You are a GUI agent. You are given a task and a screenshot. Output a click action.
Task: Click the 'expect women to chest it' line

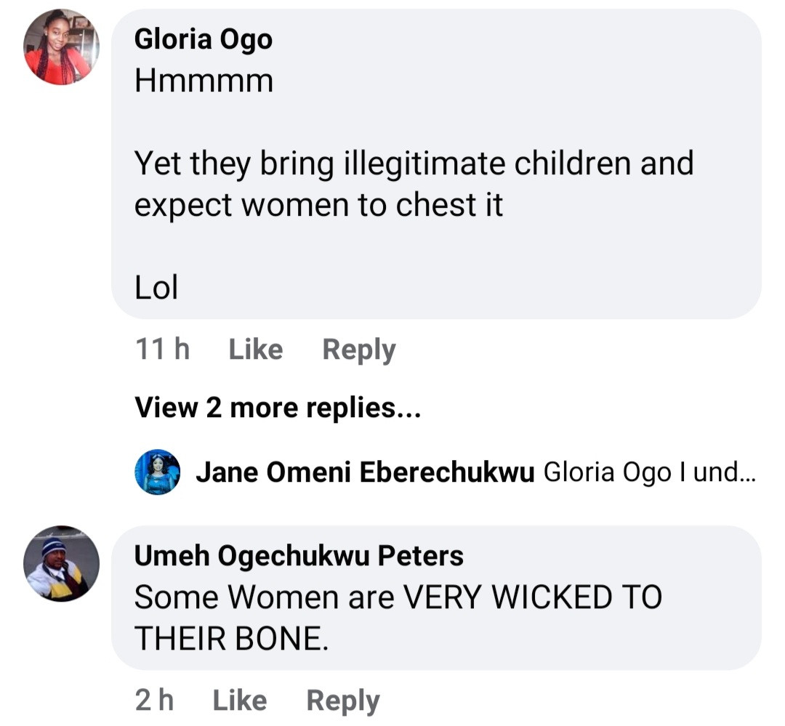[x=318, y=206]
